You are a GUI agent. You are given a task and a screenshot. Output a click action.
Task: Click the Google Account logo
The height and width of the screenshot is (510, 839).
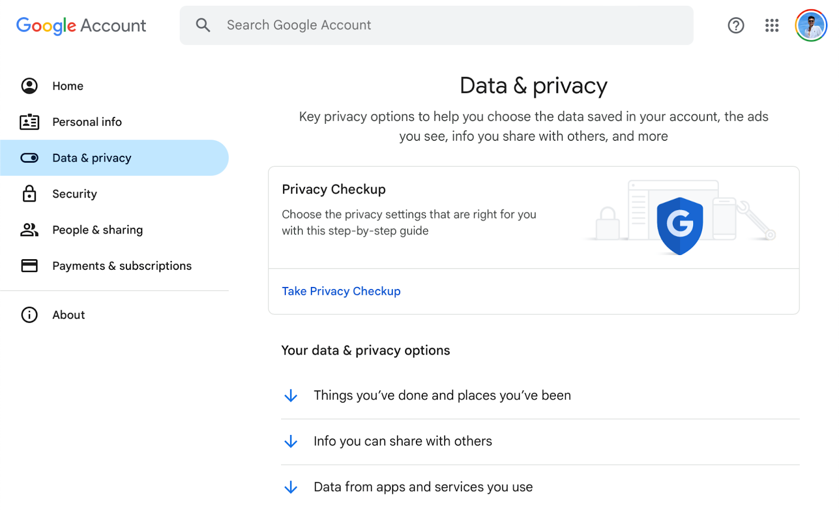point(81,26)
